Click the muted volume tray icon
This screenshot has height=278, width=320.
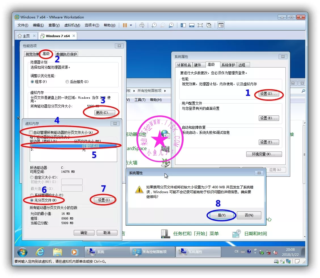pyautogui.click(x=275, y=252)
